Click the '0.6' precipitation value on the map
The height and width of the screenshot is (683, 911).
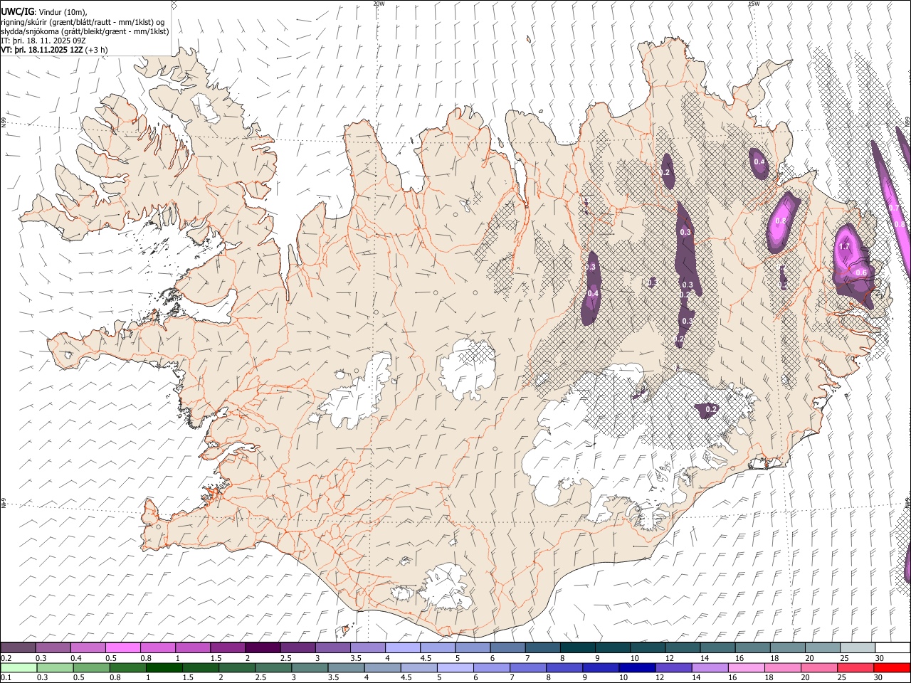click(x=861, y=272)
